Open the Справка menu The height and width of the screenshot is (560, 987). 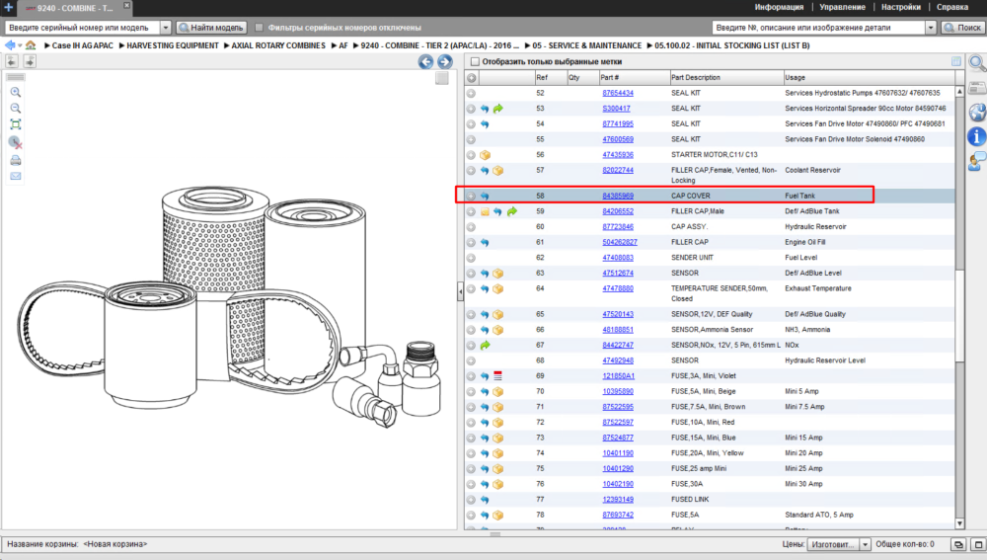click(x=952, y=8)
